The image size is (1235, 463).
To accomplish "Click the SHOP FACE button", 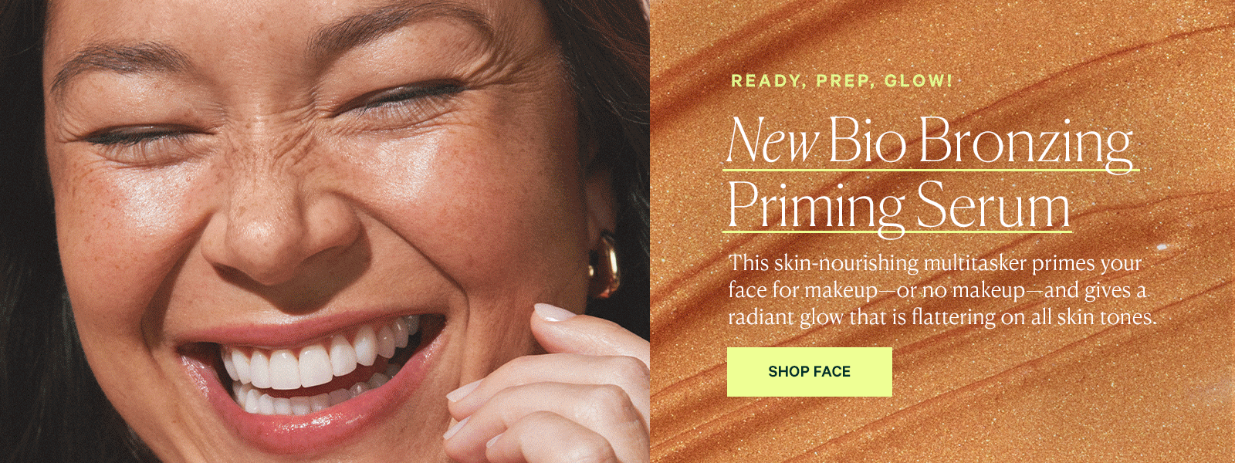I will 809,372.
